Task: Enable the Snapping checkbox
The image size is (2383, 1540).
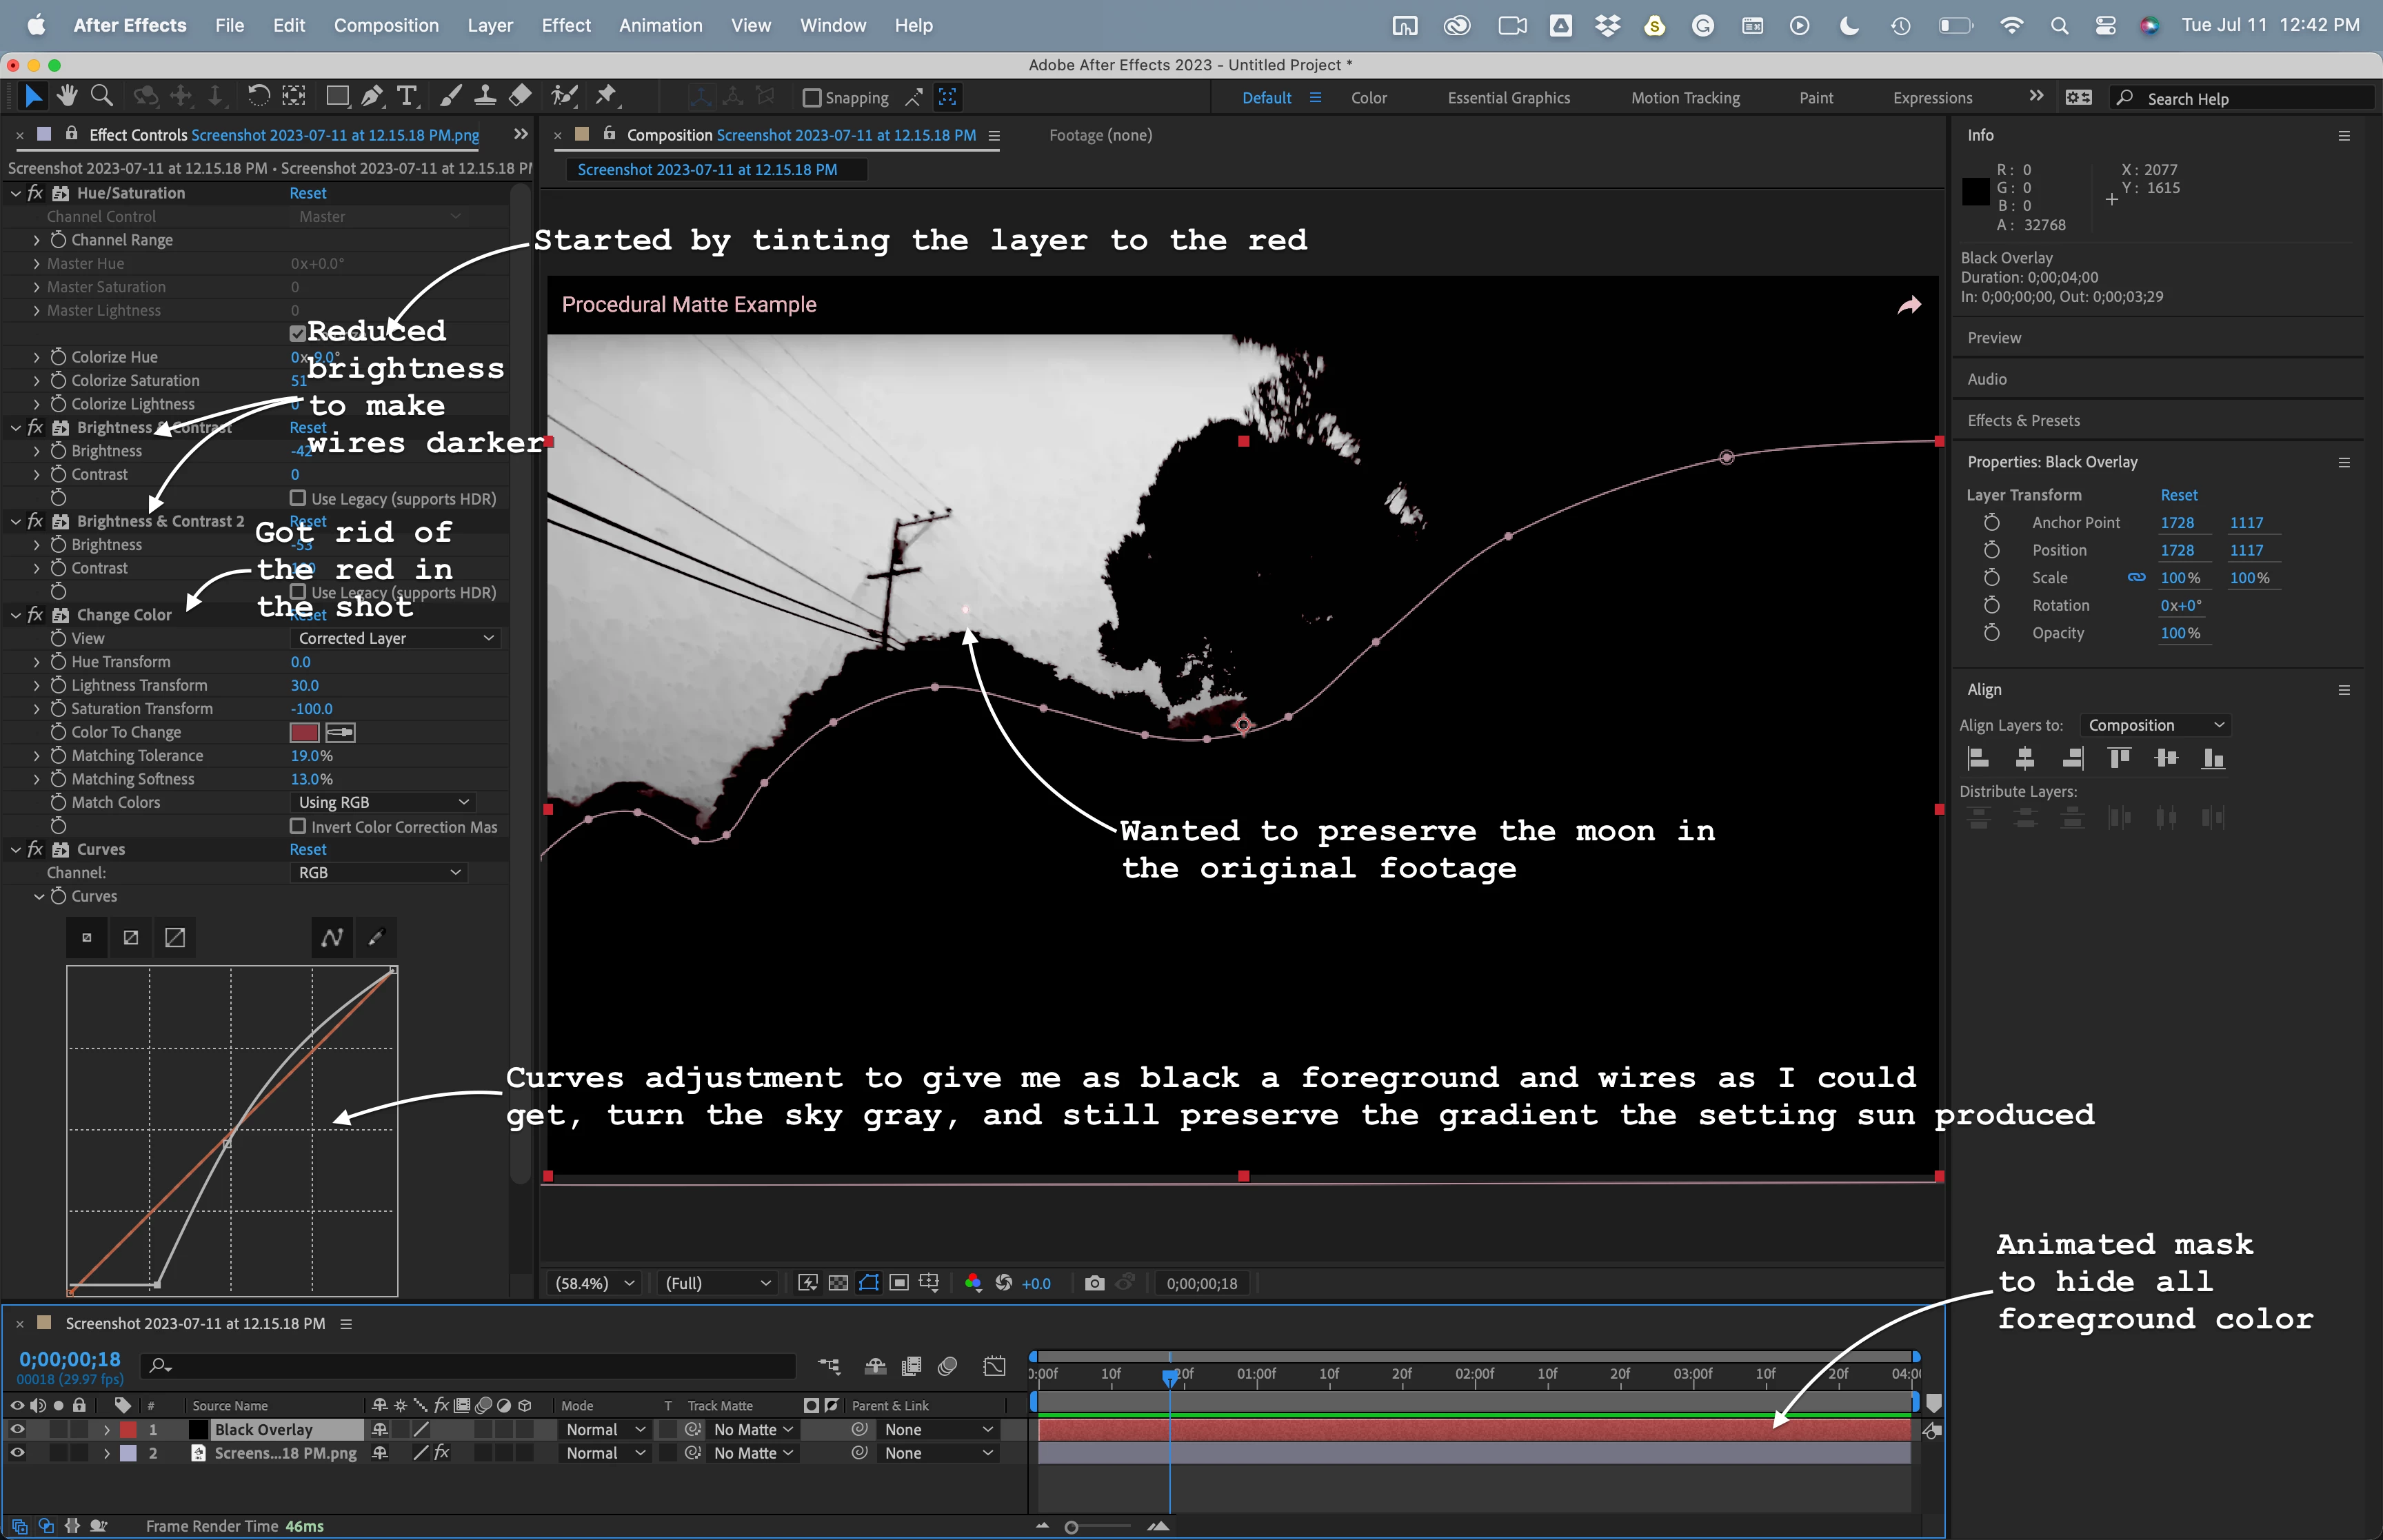Action: pos(812,98)
